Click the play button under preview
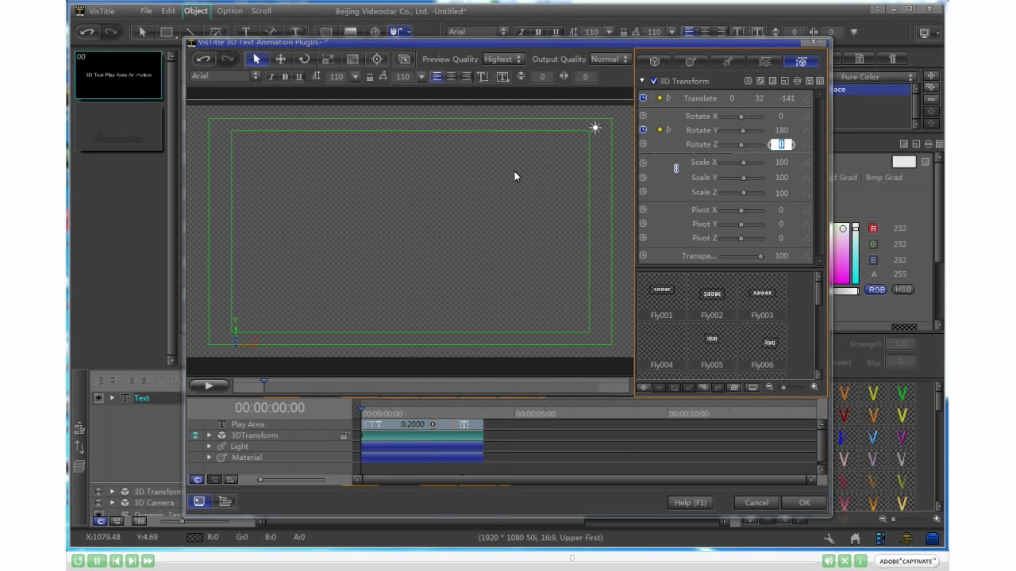 209,386
